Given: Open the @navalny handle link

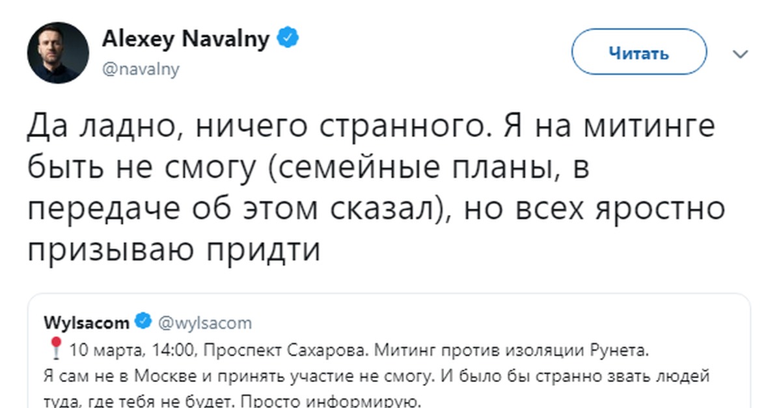Looking at the screenshot, I should coord(141,68).
